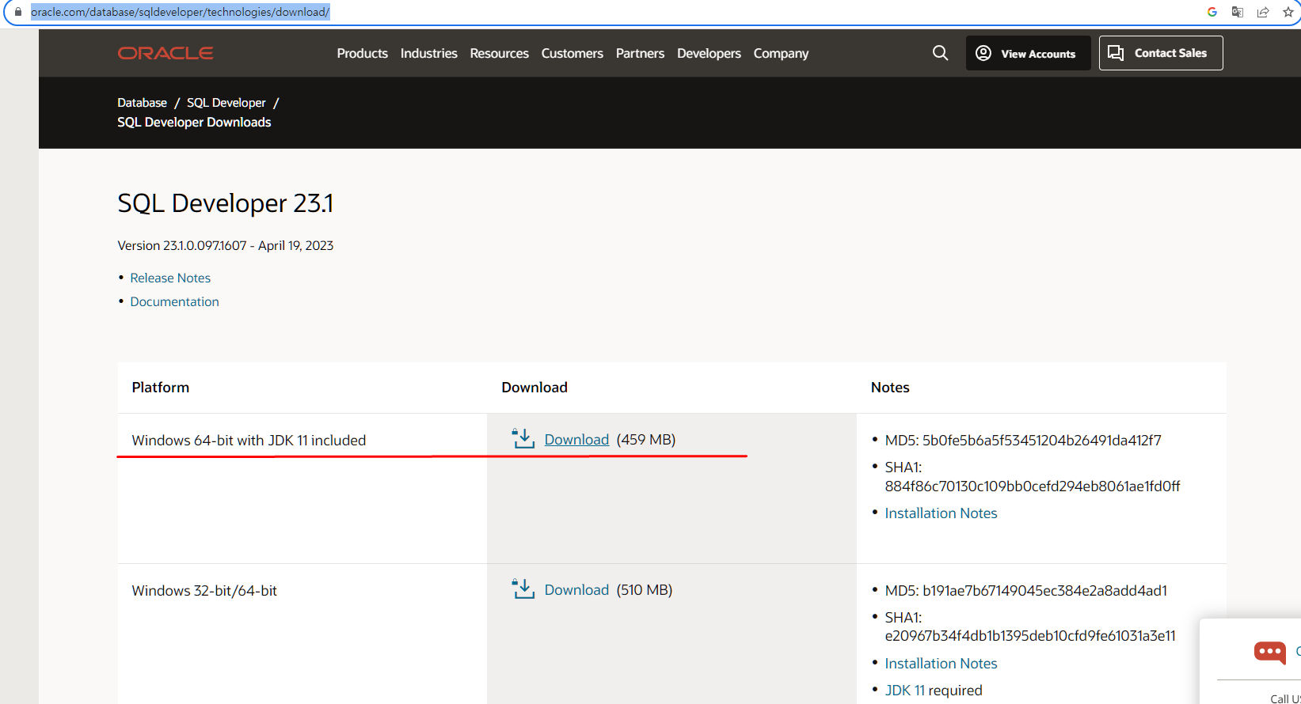The height and width of the screenshot is (704, 1301).
Task: Open the Documentation link
Action: pyautogui.click(x=174, y=301)
